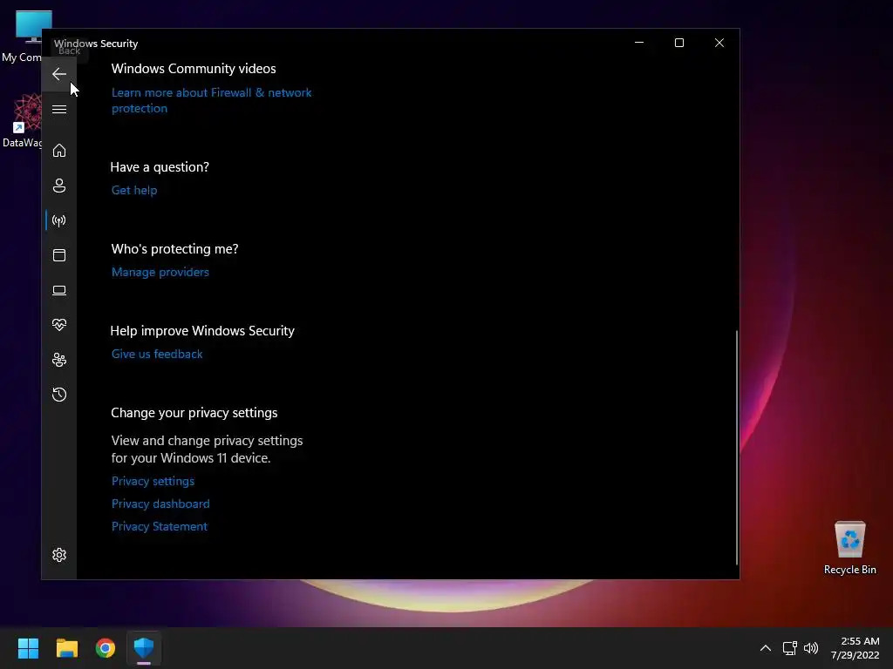Open Protection history clock icon
The height and width of the screenshot is (669, 893).
point(59,395)
